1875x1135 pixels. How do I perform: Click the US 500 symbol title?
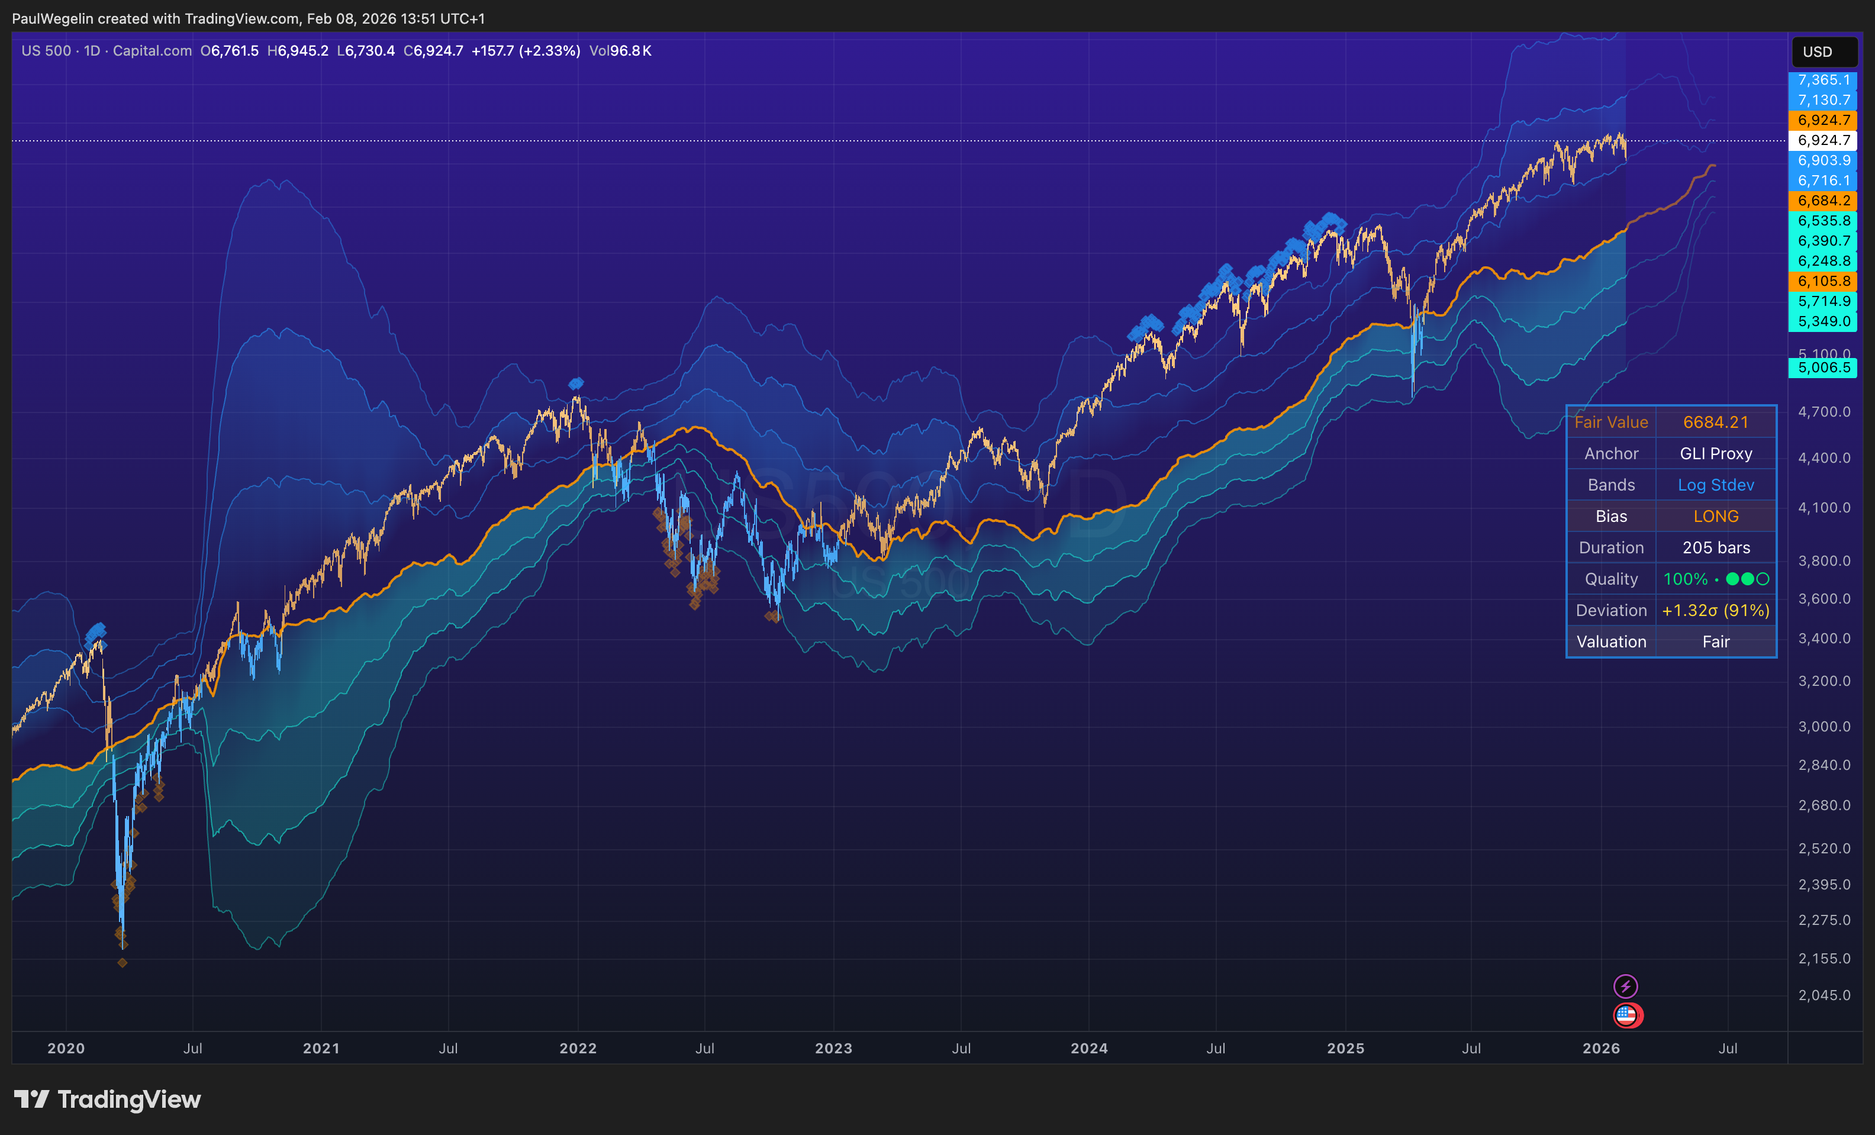point(46,50)
